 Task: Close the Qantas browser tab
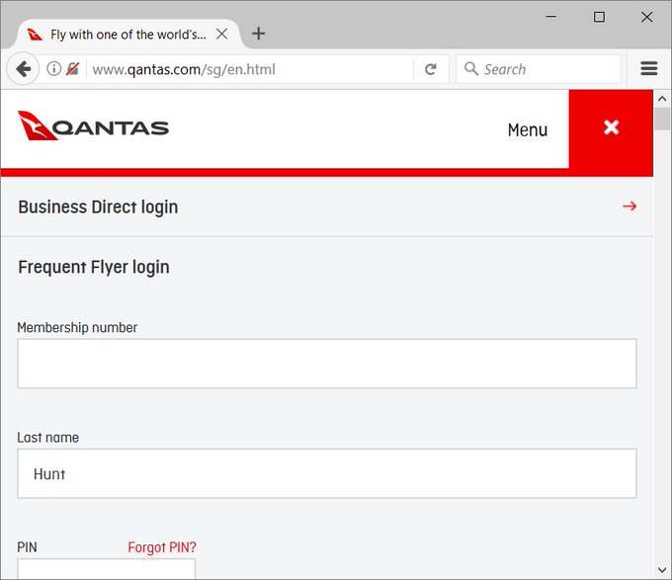pyautogui.click(x=221, y=34)
